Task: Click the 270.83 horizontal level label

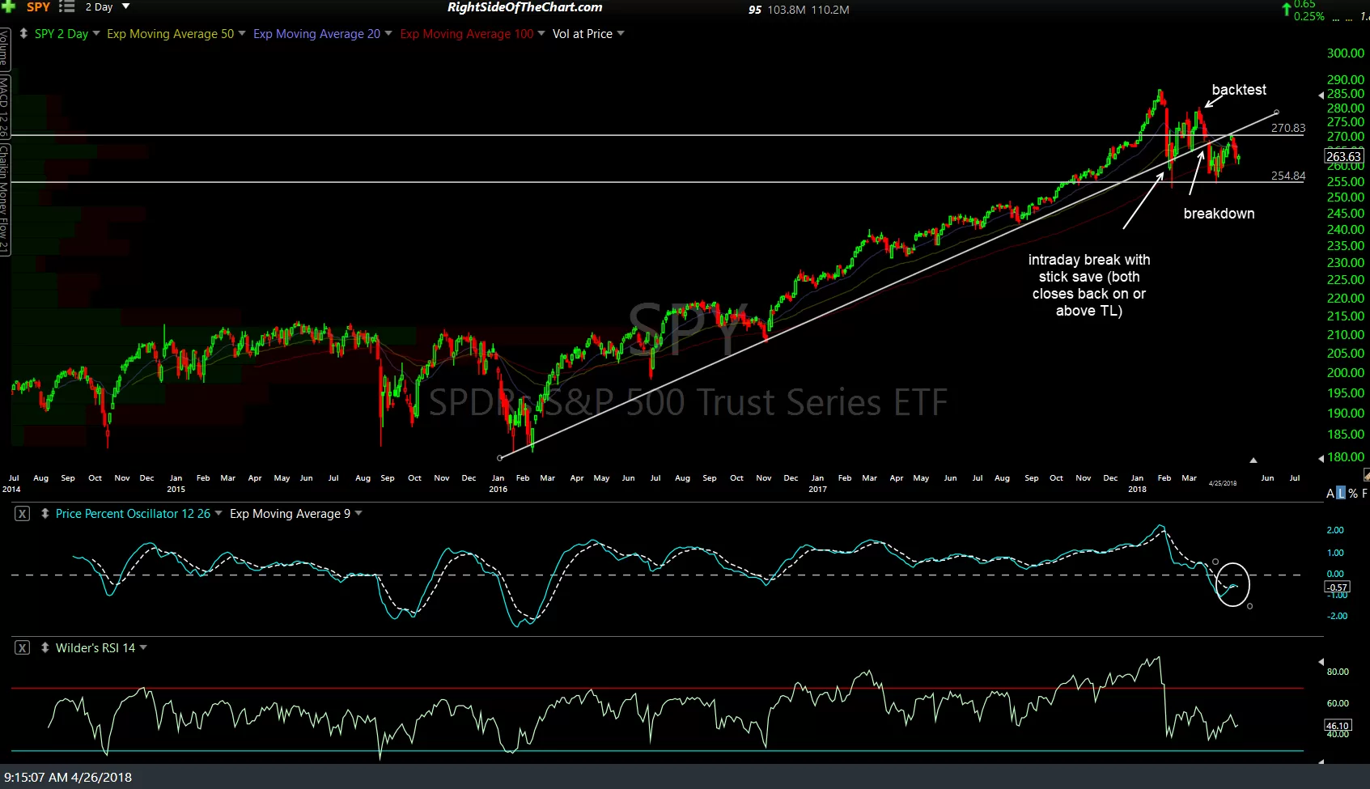Action: [x=1288, y=128]
